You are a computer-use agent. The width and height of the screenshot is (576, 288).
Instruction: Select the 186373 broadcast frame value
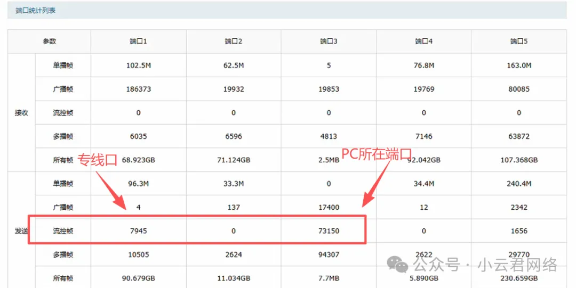pyautogui.click(x=138, y=89)
